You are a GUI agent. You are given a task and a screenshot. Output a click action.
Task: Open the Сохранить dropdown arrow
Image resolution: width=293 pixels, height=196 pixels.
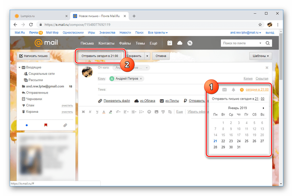click(147, 56)
